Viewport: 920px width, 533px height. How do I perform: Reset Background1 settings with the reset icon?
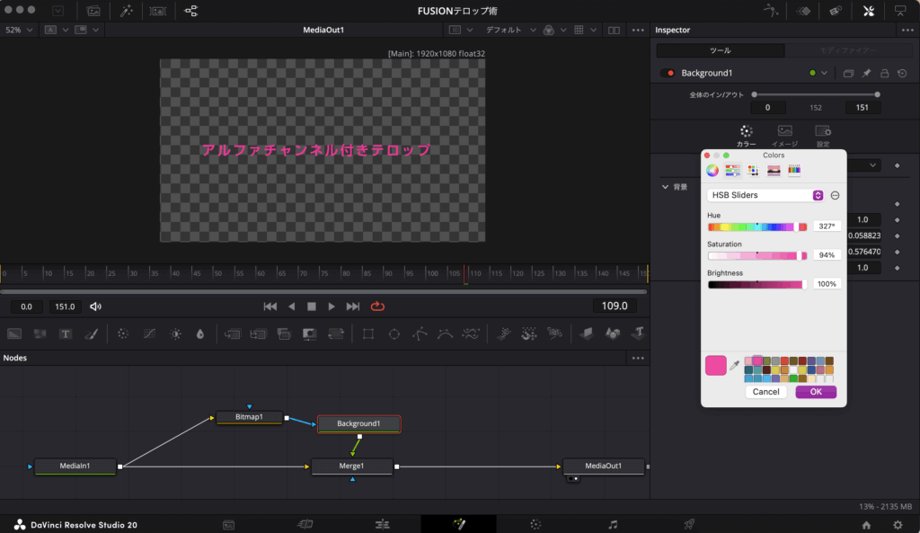[x=902, y=73]
